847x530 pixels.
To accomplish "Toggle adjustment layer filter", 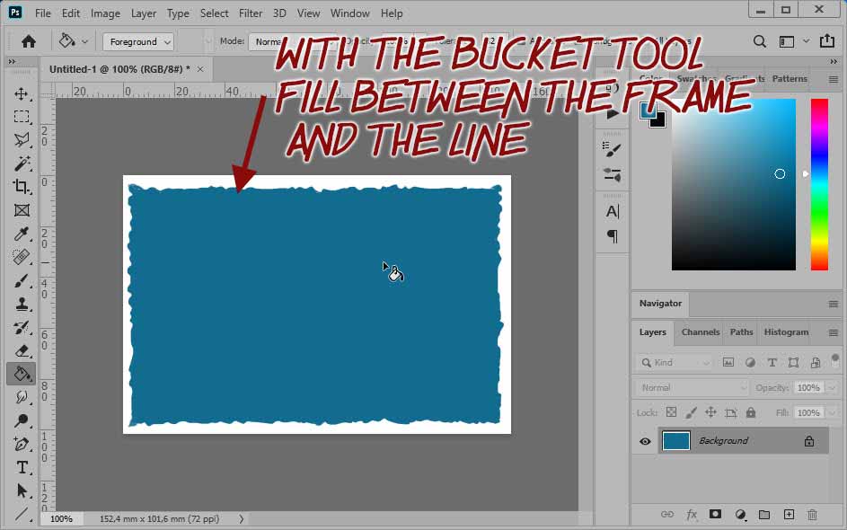I will tap(750, 363).
